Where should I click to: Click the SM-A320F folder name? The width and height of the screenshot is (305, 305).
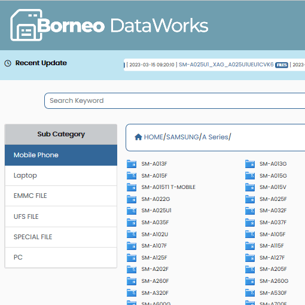point(155,293)
